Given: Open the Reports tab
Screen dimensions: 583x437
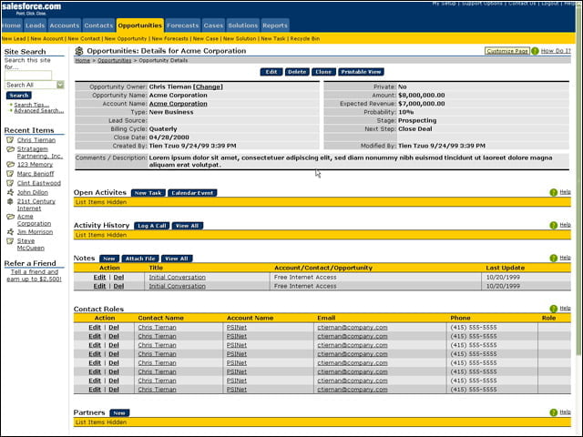Looking at the screenshot, I should [x=275, y=25].
